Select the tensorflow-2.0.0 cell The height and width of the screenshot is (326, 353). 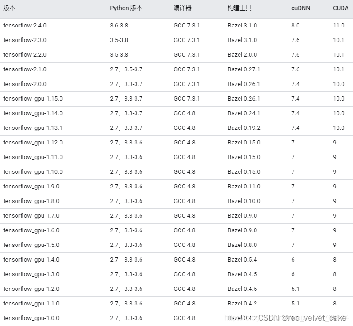(x=25, y=84)
